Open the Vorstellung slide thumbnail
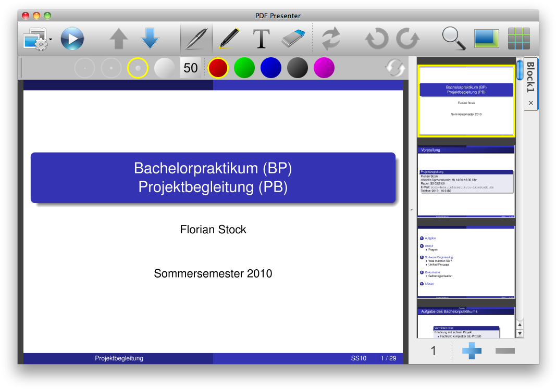The width and height of the screenshot is (556, 389). [466, 182]
